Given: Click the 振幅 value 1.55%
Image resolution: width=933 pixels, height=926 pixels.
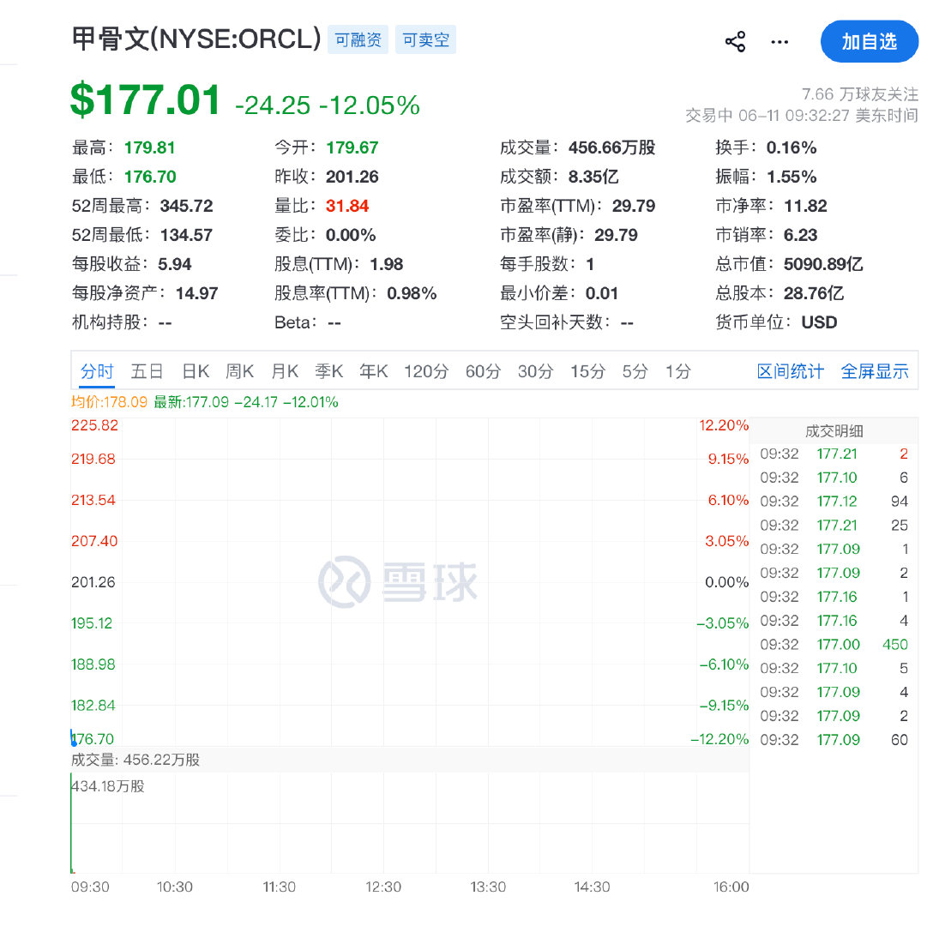Looking at the screenshot, I should point(792,177).
